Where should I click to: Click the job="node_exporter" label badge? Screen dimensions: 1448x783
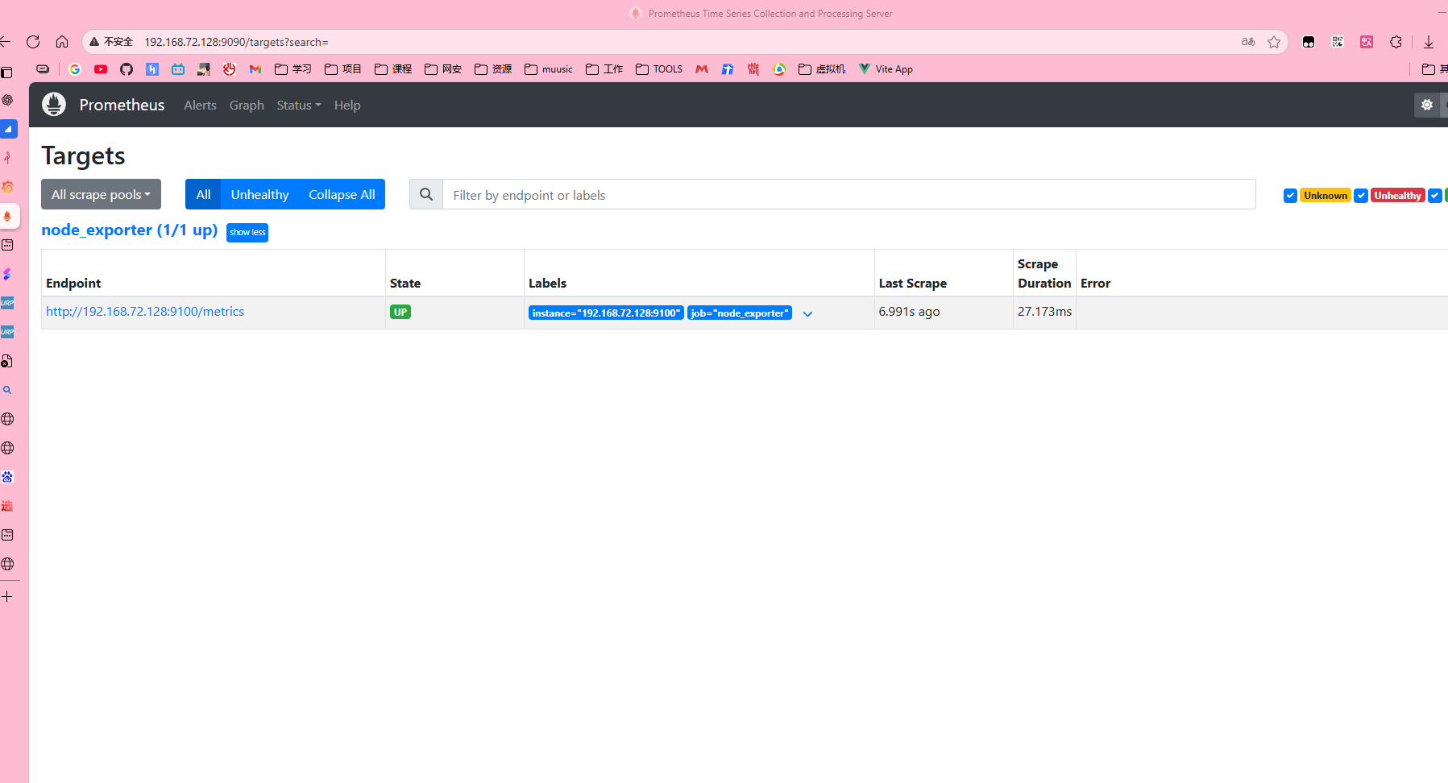[x=740, y=313]
